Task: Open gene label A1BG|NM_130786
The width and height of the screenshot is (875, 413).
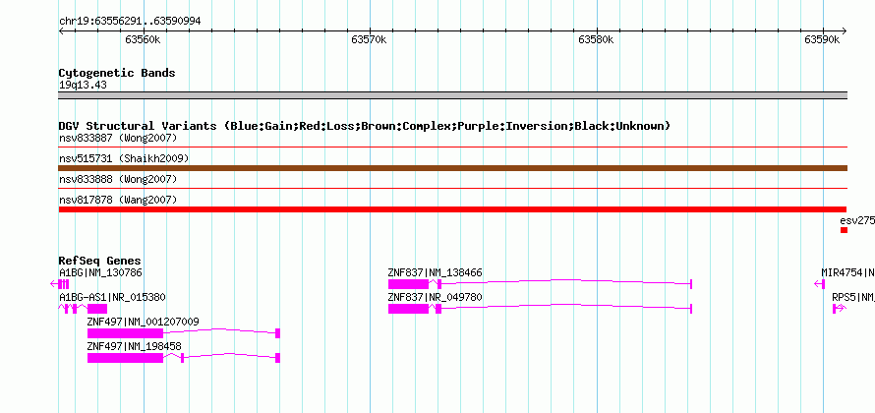Action: [100, 273]
